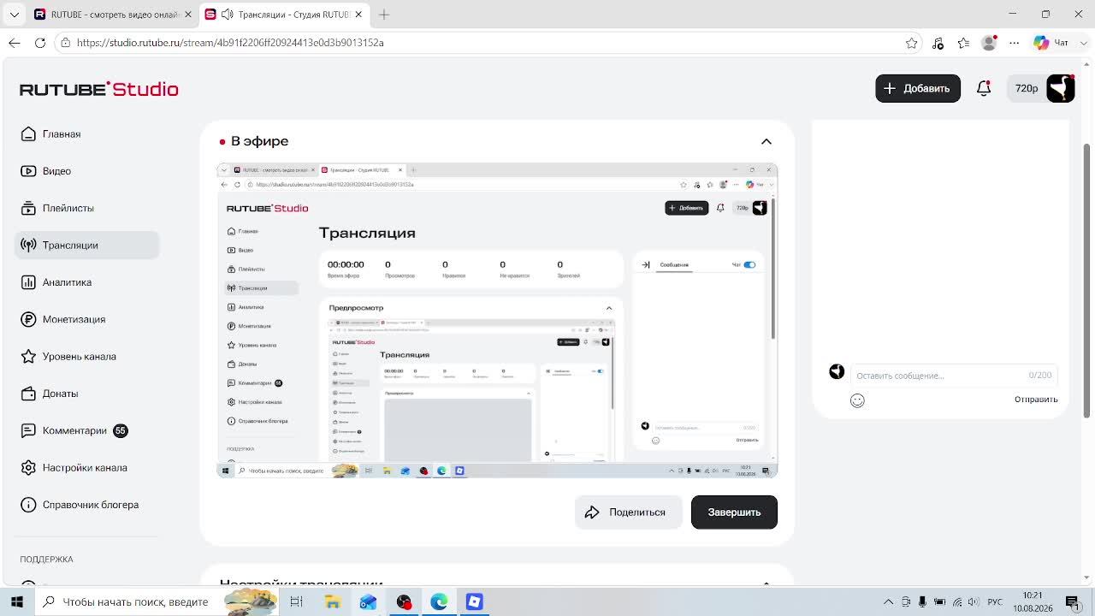Image resolution: width=1095 pixels, height=616 pixels.
Task: Open Copilot Чат in browser toolbar
Action: (1052, 43)
